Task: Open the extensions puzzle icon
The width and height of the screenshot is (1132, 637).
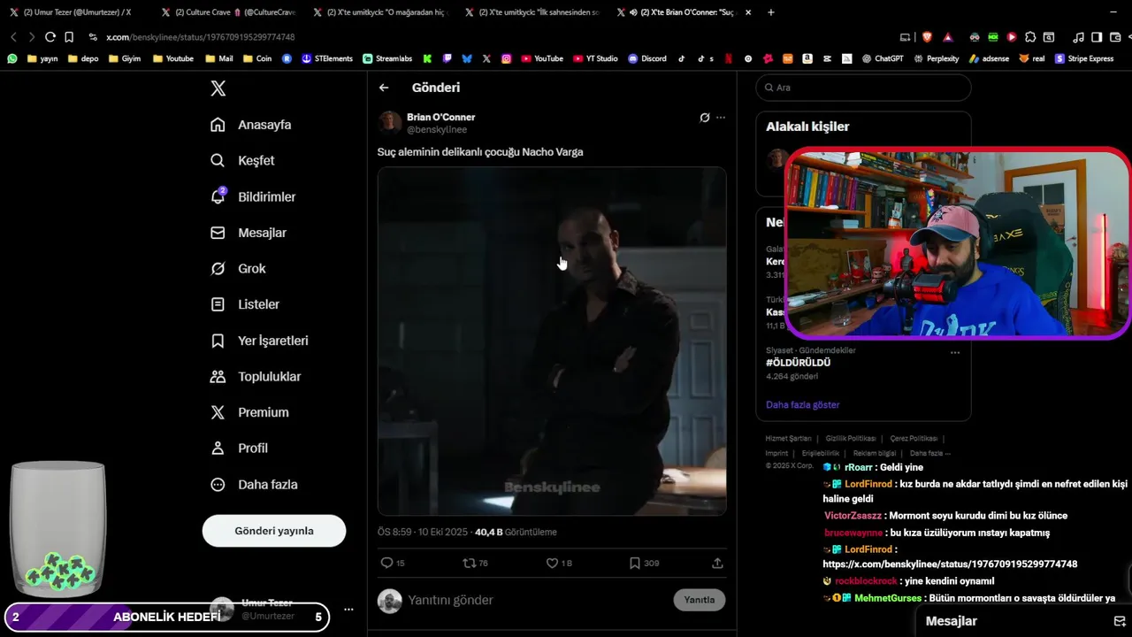Action: coord(1030,37)
